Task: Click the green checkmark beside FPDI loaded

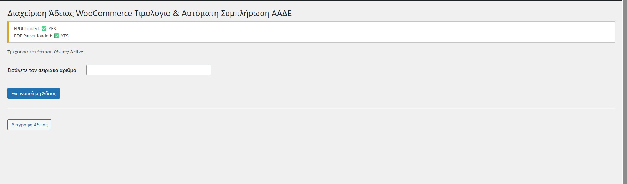Action: click(x=44, y=29)
